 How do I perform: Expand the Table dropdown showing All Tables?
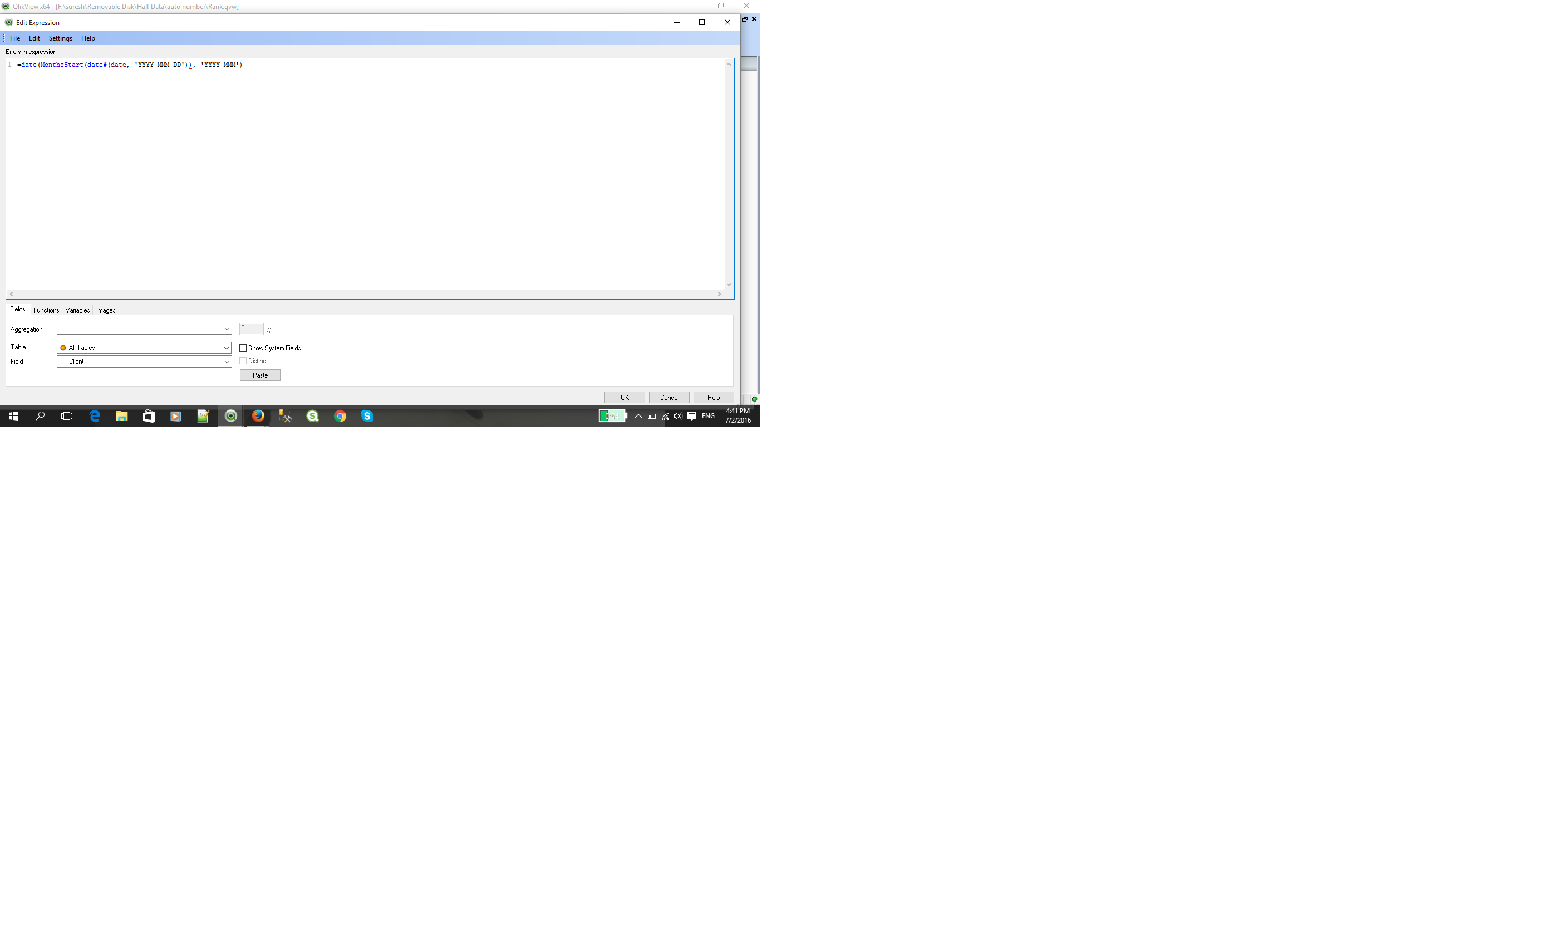[226, 347]
